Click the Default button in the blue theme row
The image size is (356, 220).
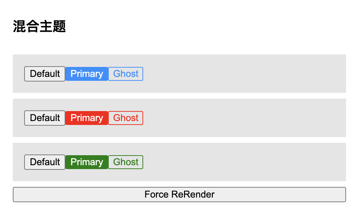45,74
